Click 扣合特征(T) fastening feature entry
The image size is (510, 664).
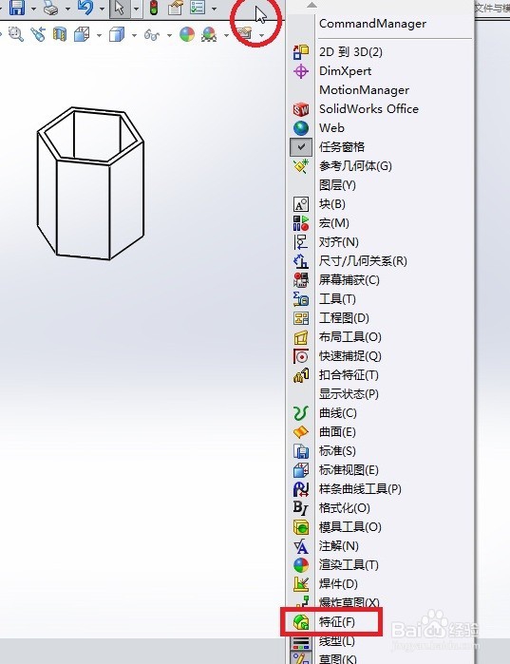coord(381,375)
